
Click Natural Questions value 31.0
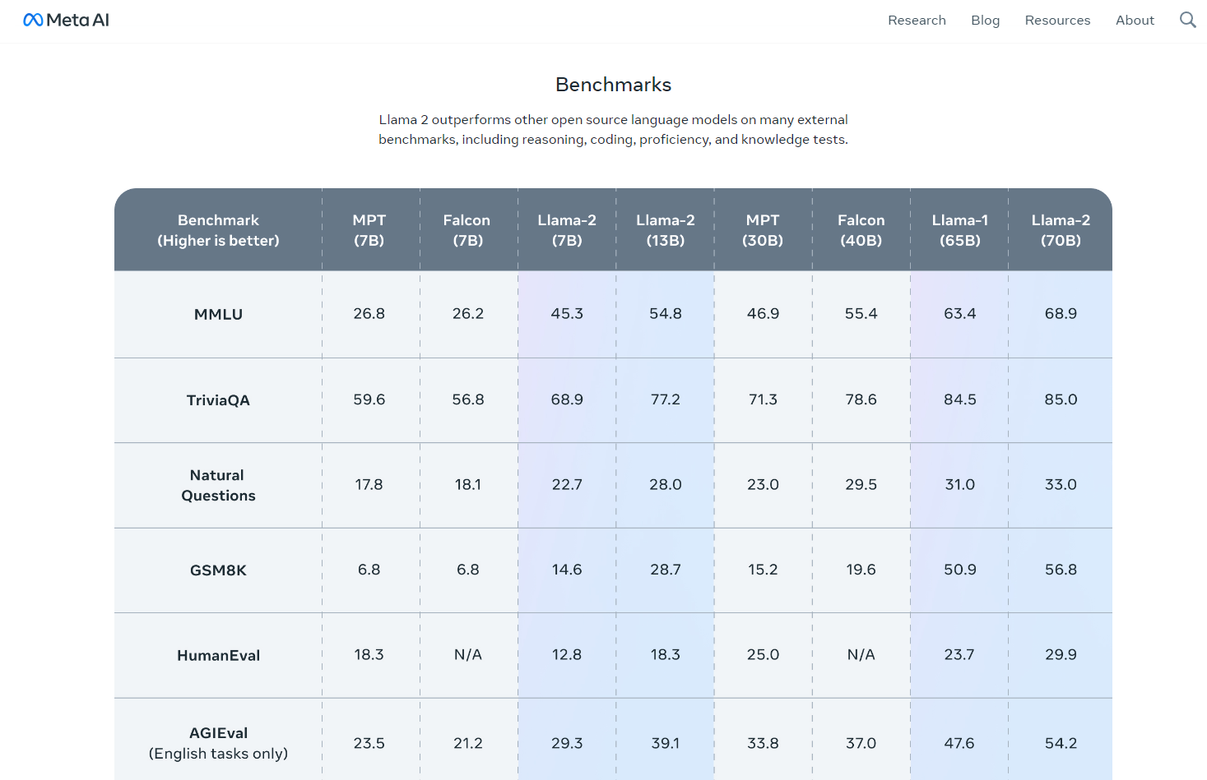[x=960, y=485]
